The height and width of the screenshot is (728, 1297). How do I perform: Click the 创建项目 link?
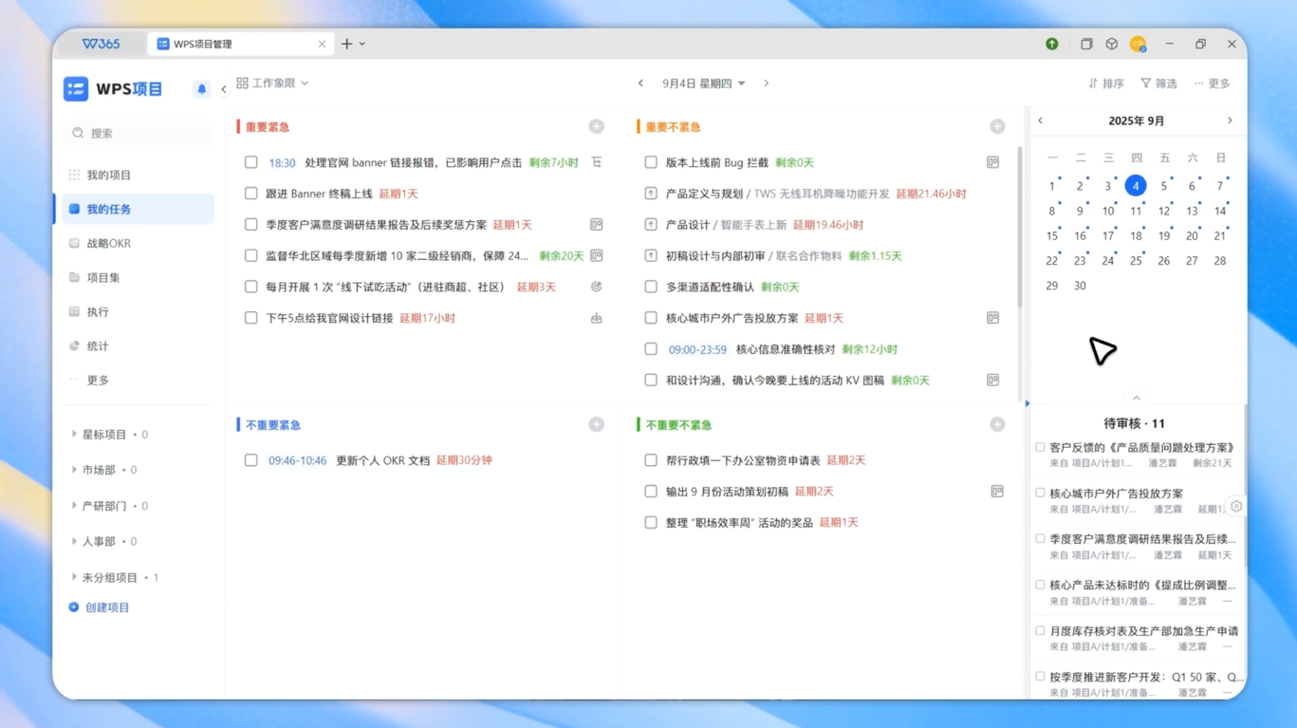click(106, 607)
